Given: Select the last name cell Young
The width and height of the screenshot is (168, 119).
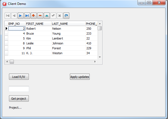Looking at the screenshot, I should coord(69,33).
